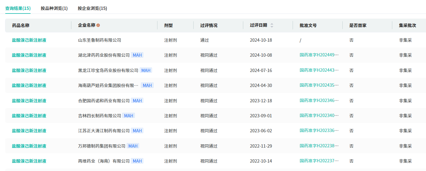
Task: Click MAH badge for 湖北津药药业股份有限公司
Action: point(137,55)
